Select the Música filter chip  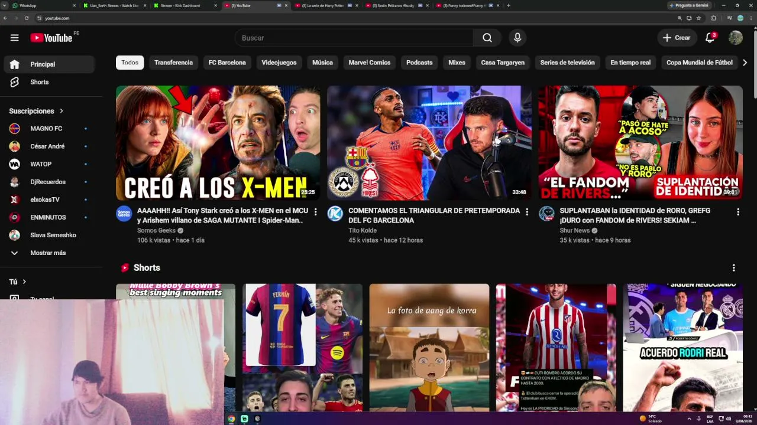tap(322, 63)
